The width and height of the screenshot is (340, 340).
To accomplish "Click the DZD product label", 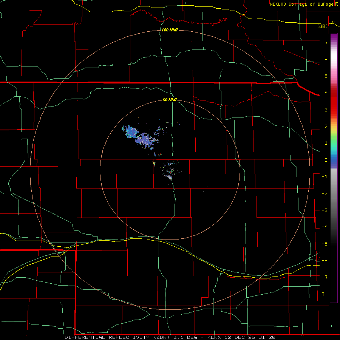I will tap(332, 23).
